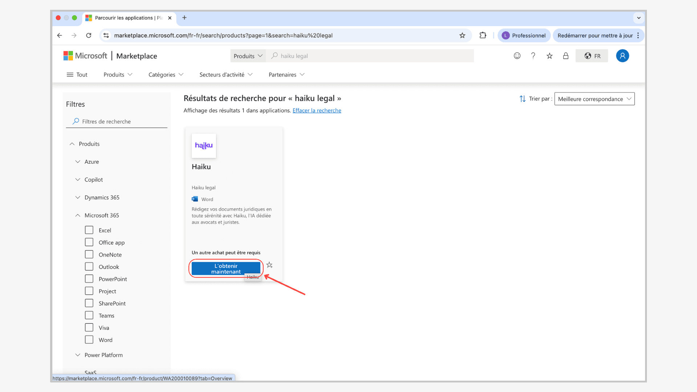Screen dimensions: 697x392
Task: Enable the Outlook filter checkbox
Action: click(89, 267)
